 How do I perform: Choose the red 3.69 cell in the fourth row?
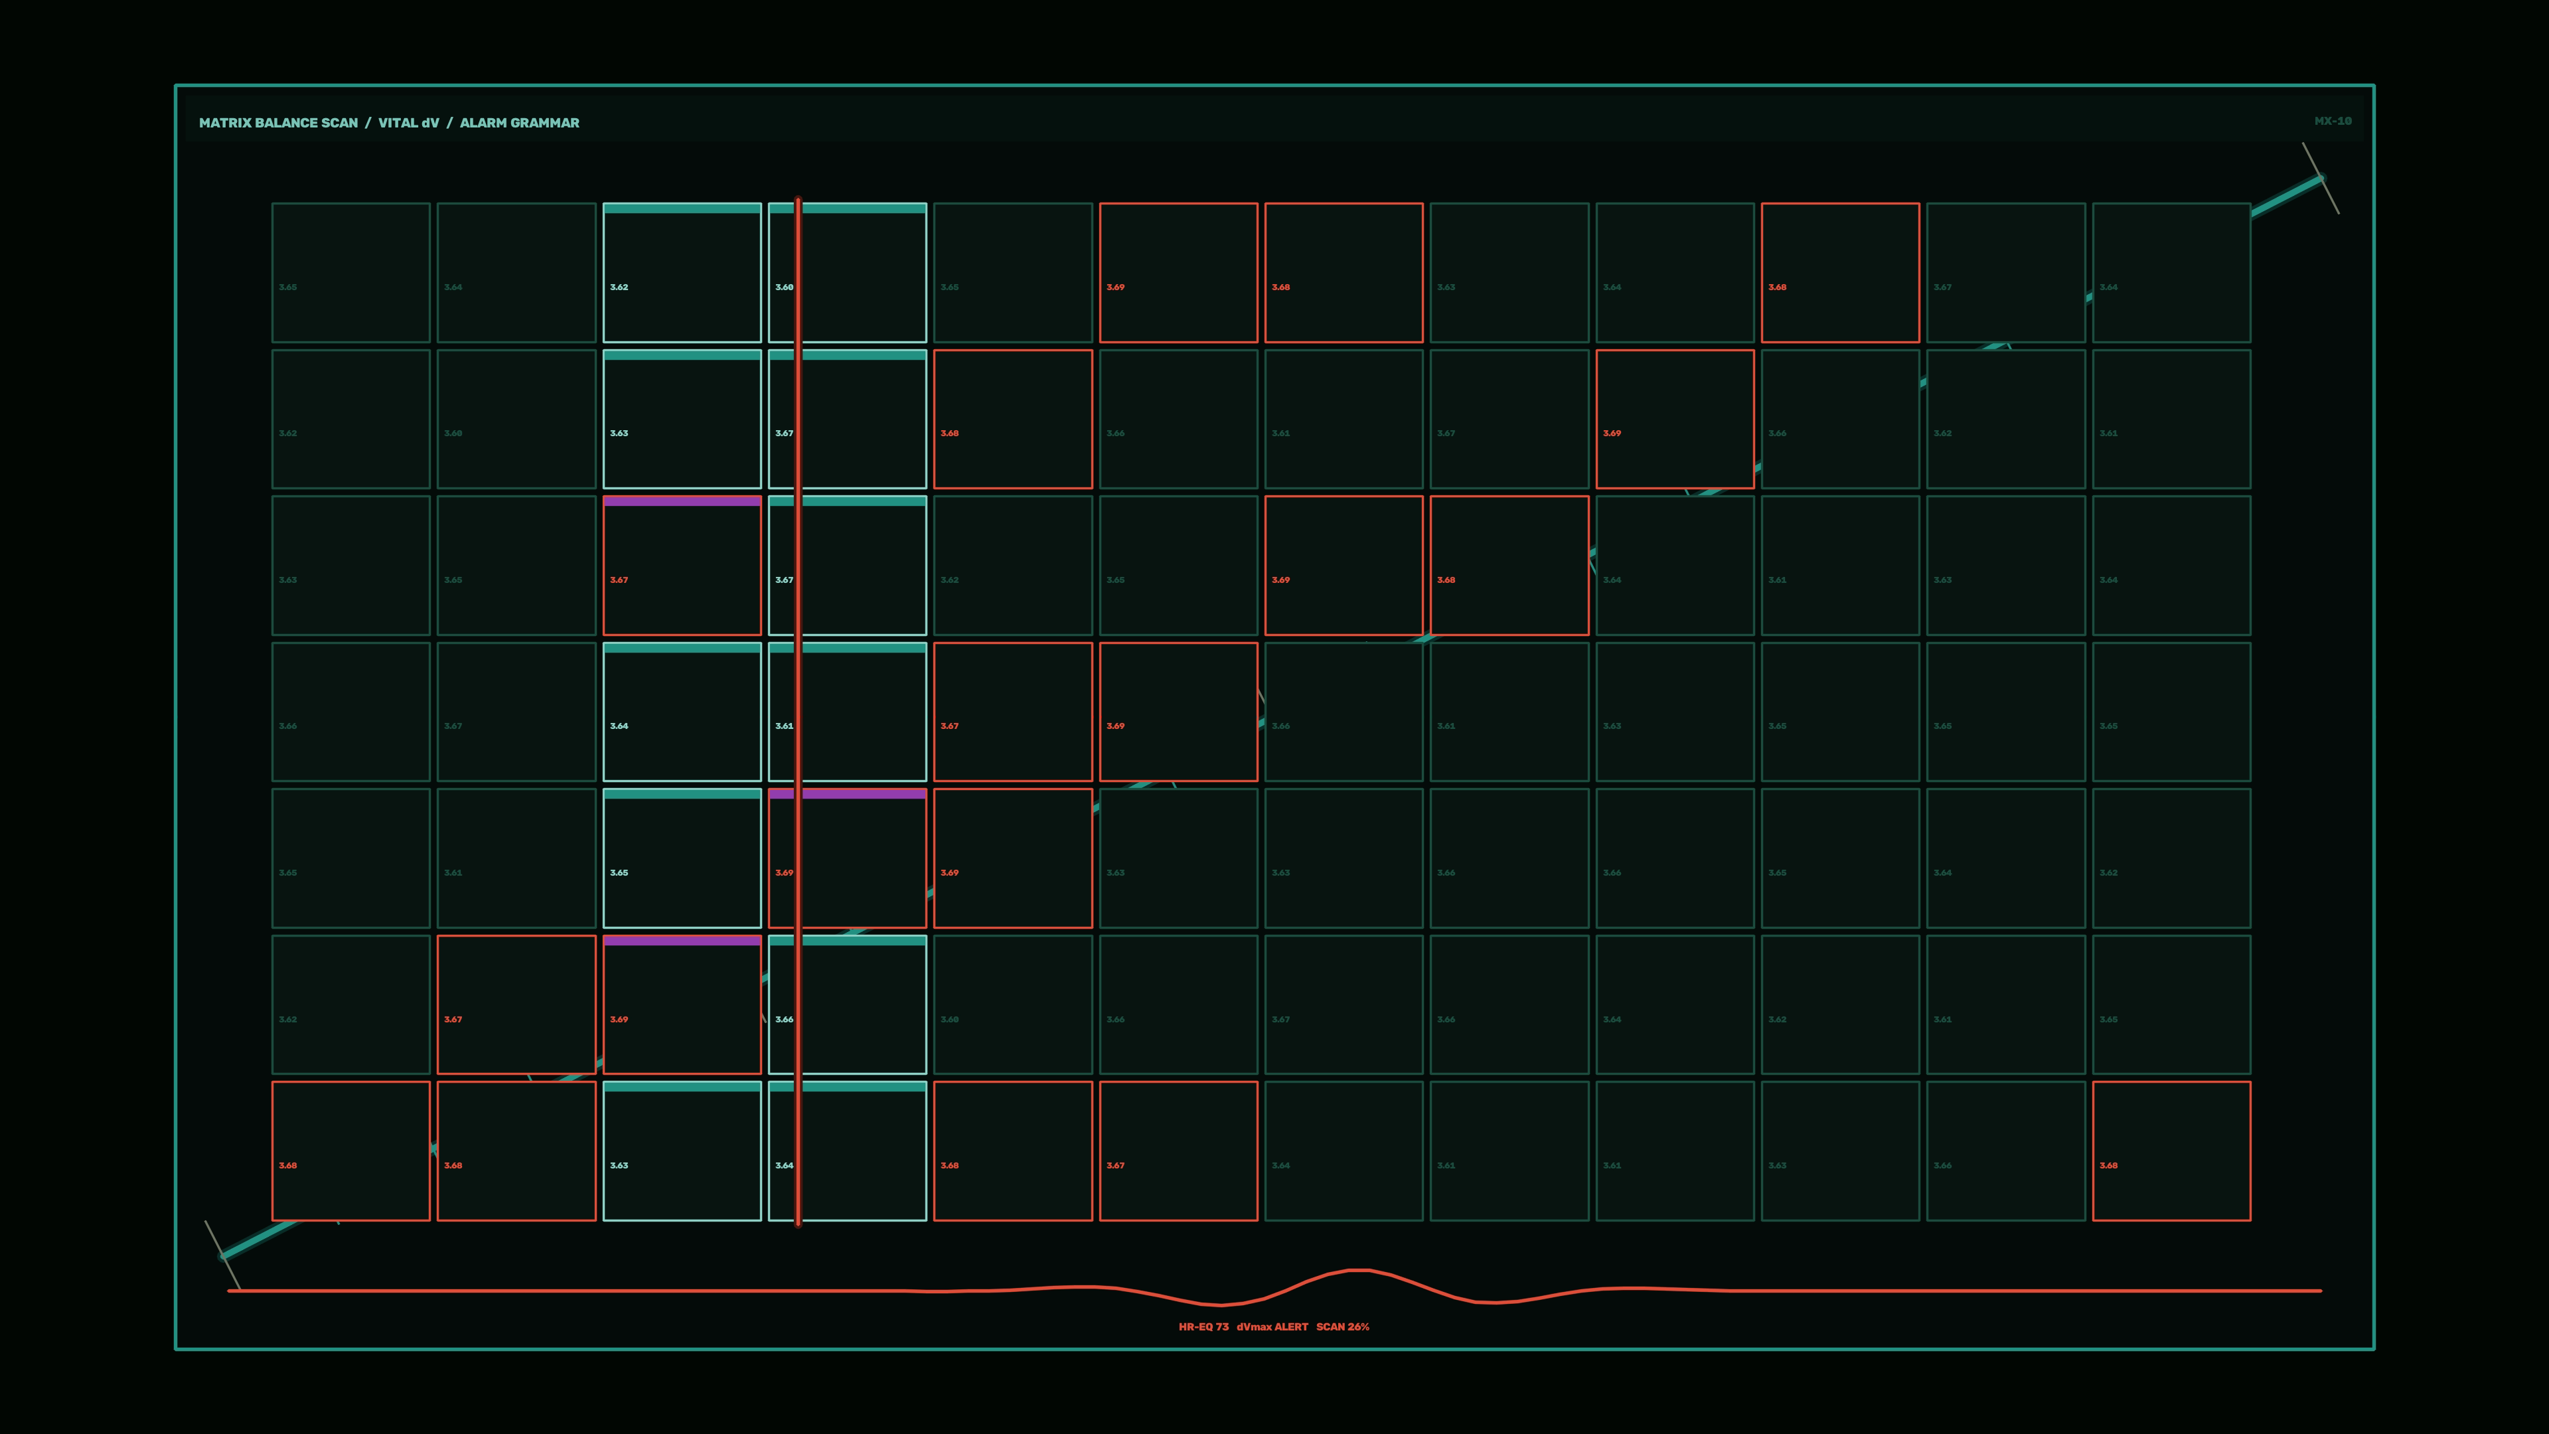tap(1178, 712)
